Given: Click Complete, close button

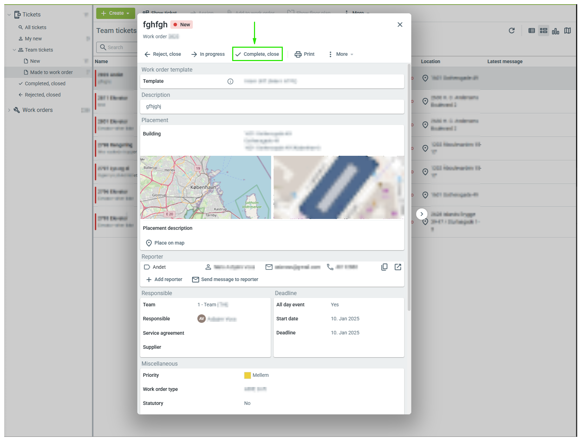Looking at the screenshot, I should (x=258, y=54).
